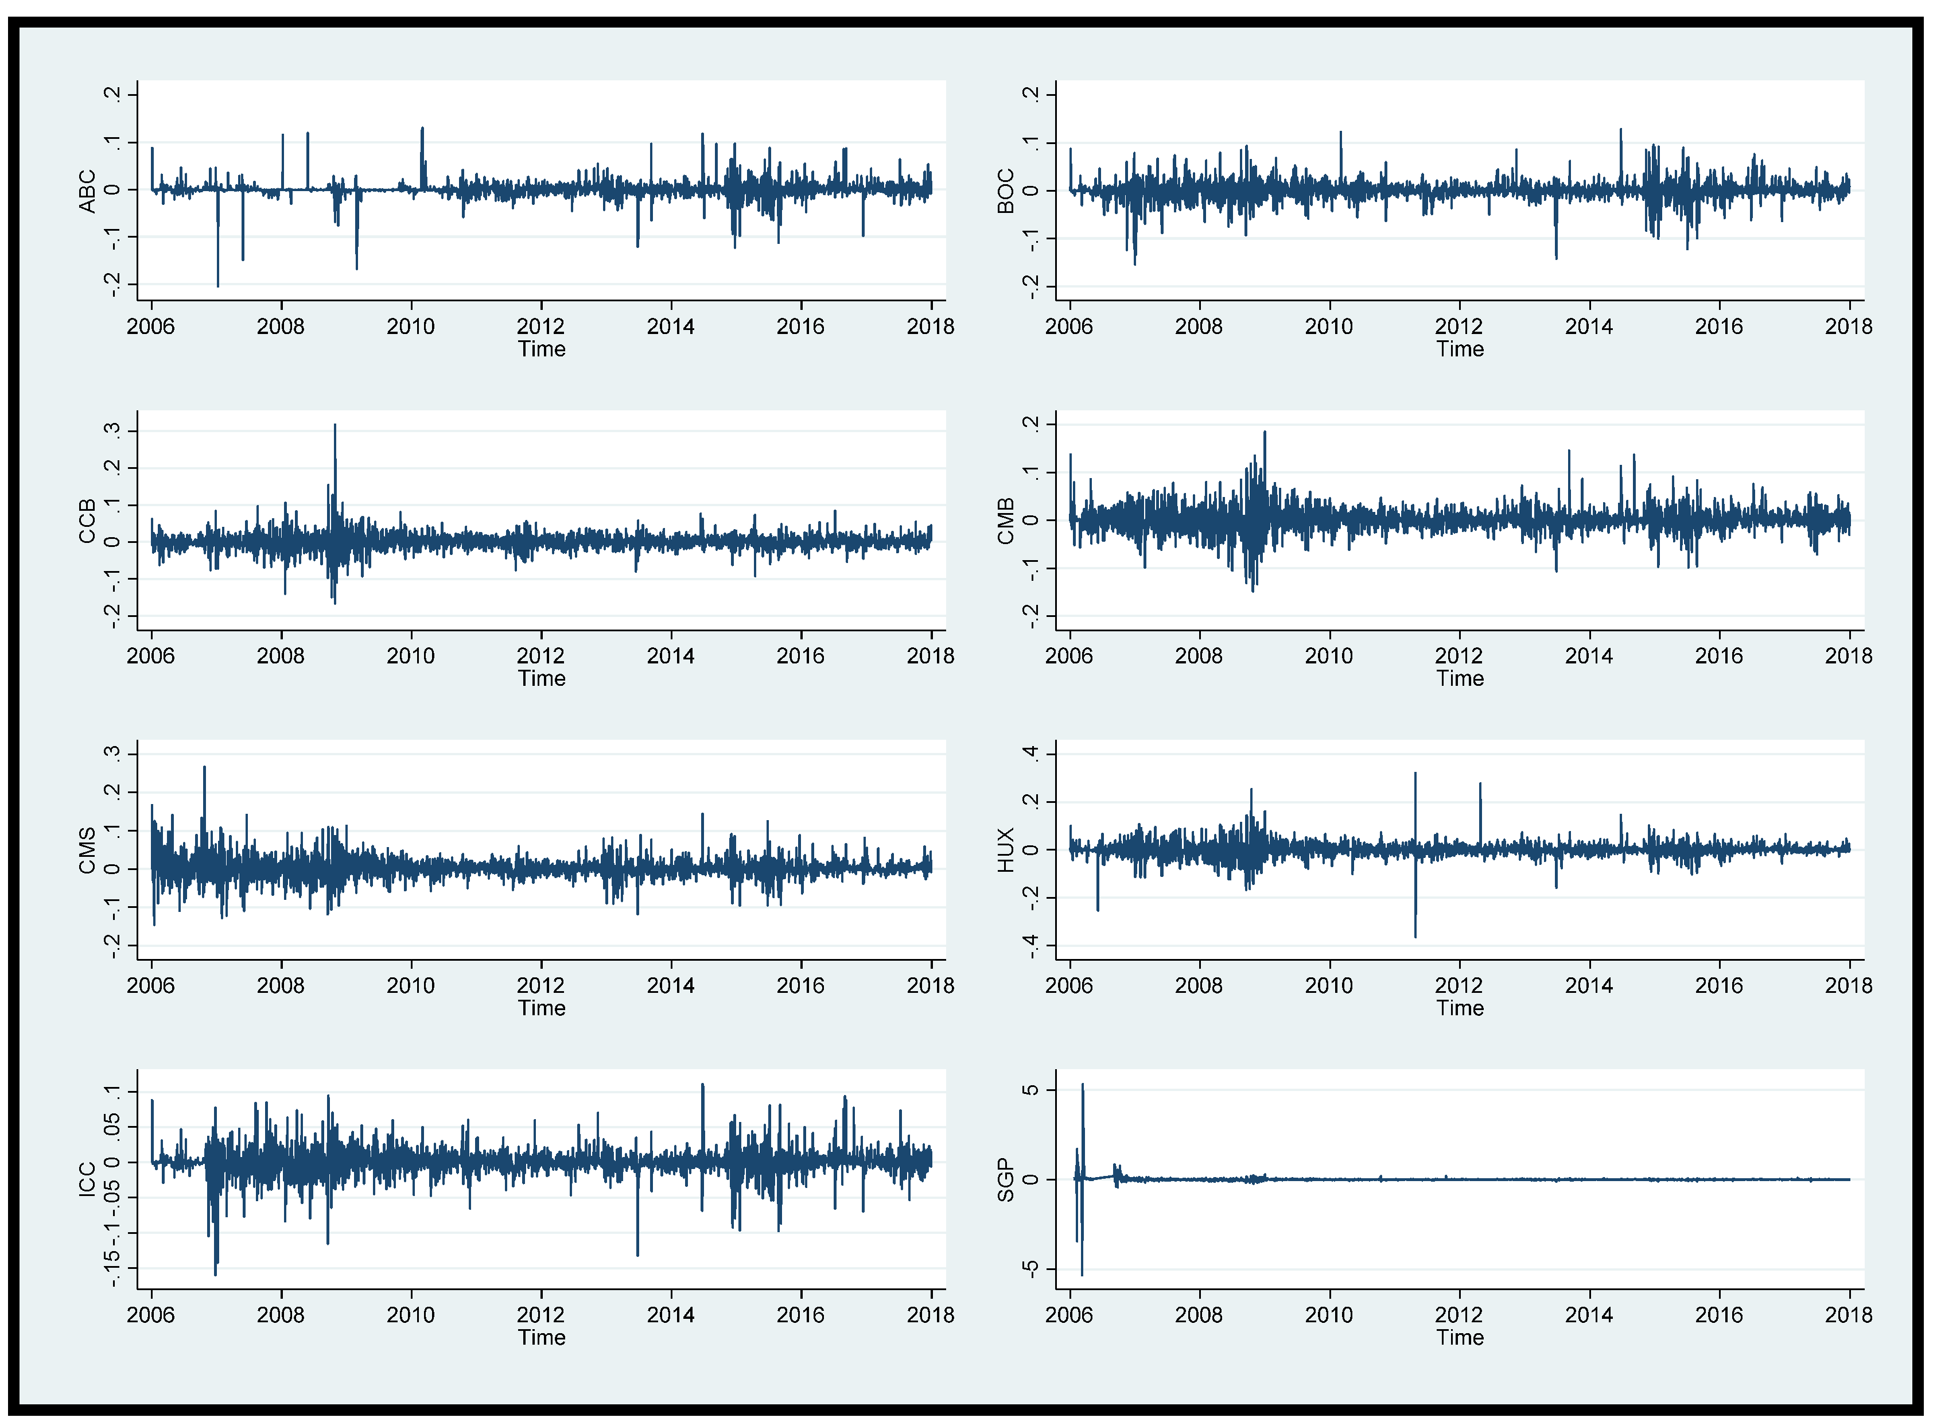
Task: Select the Time label under ICC chart
Action: click(542, 1338)
